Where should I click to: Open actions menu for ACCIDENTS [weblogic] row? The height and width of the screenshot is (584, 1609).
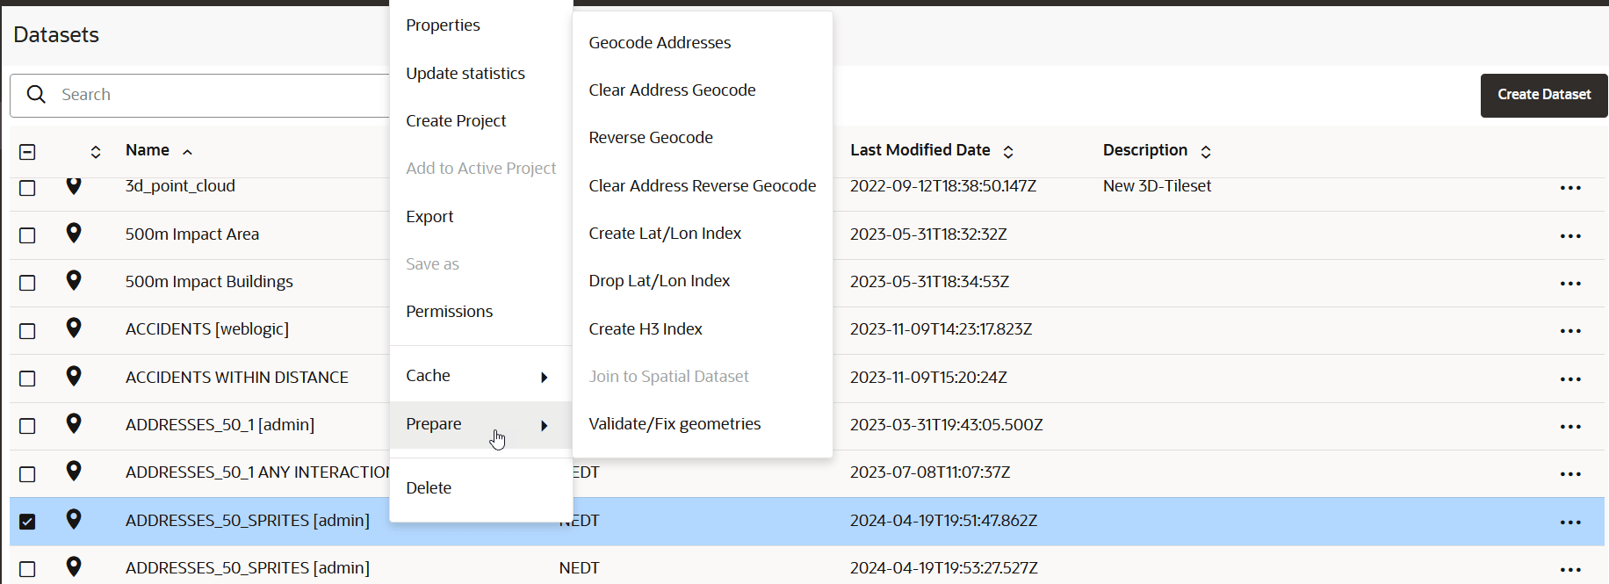coord(1570,331)
